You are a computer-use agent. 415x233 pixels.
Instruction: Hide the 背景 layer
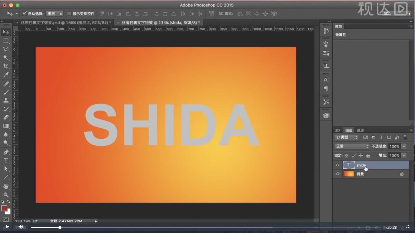(338, 174)
